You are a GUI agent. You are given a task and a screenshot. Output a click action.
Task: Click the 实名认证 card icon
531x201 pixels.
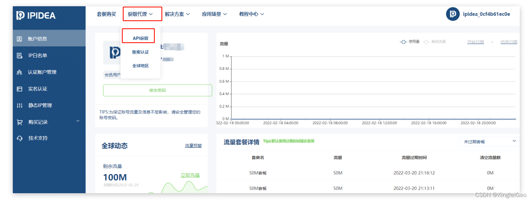[x=19, y=89]
